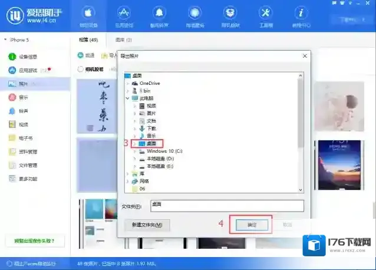The height and width of the screenshot is (270, 376).
Task: Select the root 桌面 entry at tree top
Action: (137, 75)
